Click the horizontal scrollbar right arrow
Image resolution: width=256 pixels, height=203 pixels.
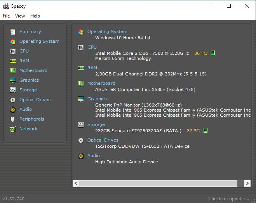pos(247,183)
